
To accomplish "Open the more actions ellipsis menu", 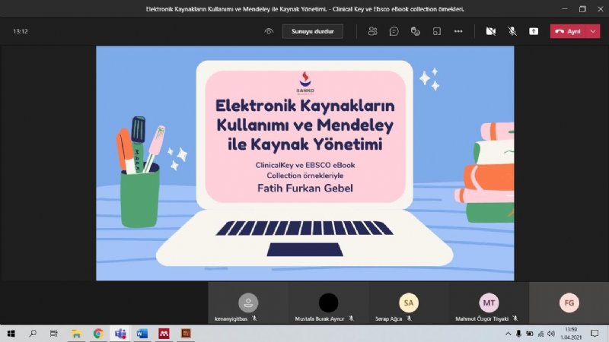I will pyautogui.click(x=458, y=31).
